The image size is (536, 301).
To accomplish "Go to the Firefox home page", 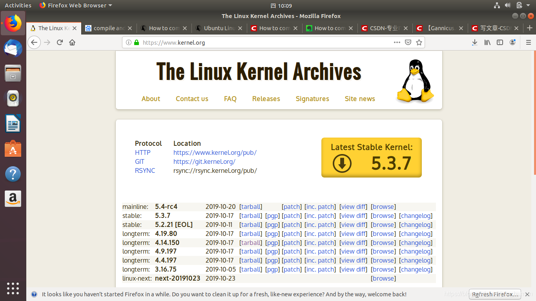I will click(72, 42).
